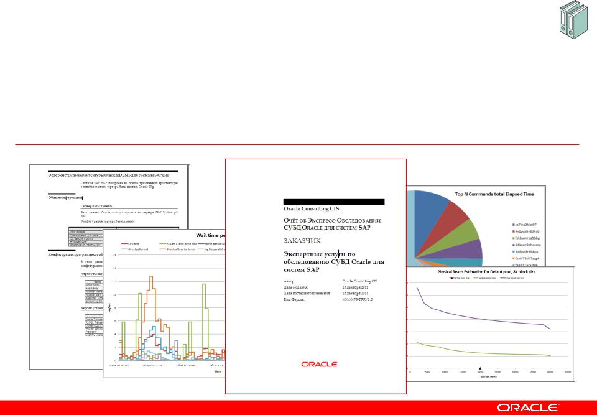
Task: Click the purple pie slice
Action: coord(466,251)
